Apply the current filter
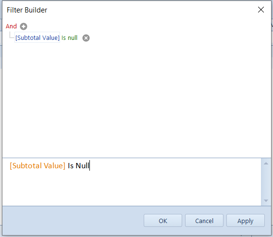273x237 pixels. 246,221
